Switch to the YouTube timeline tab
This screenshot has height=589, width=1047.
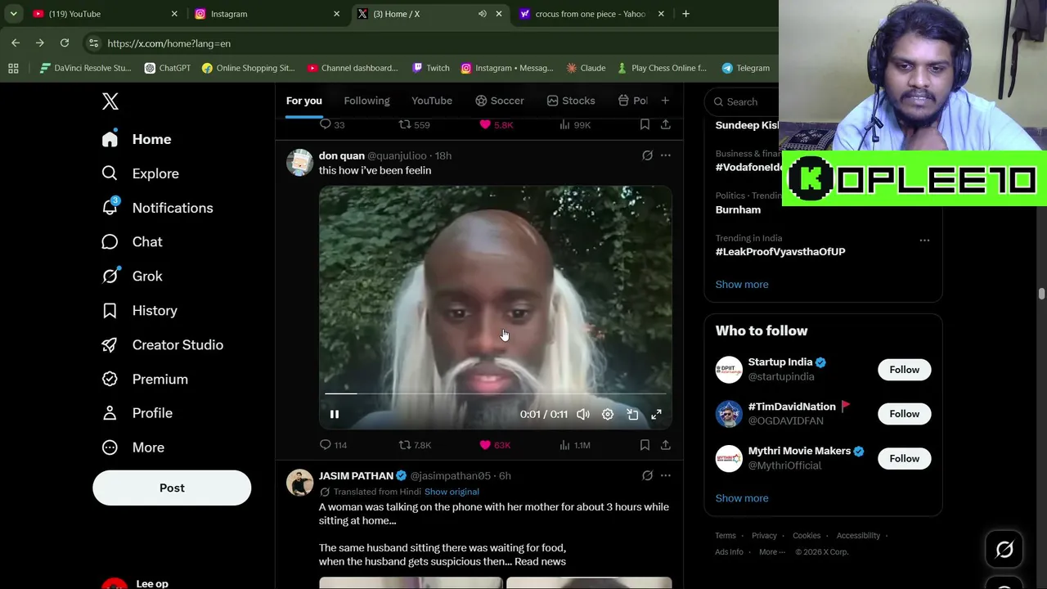click(432, 101)
